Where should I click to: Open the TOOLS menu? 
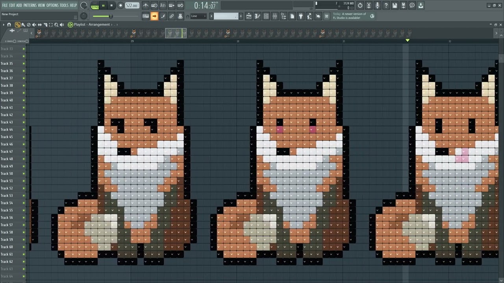pyautogui.click(x=64, y=5)
